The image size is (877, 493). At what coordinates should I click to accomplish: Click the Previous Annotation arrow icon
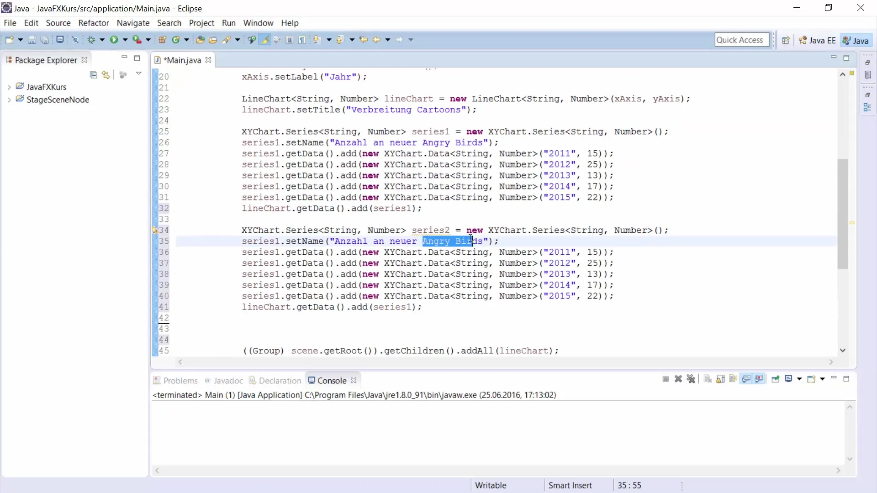pyautogui.click(x=340, y=40)
